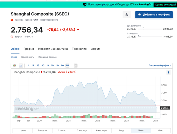Click the CNY currency label
This screenshot has height=134, width=177.
pyautogui.click(x=36, y=20)
